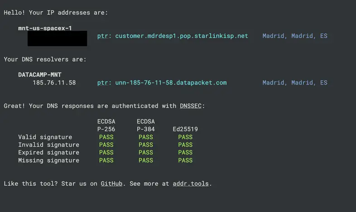Click PASS for Expired signature under P-384
The image size is (356, 212).
pyautogui.click(x=146, y=152)
